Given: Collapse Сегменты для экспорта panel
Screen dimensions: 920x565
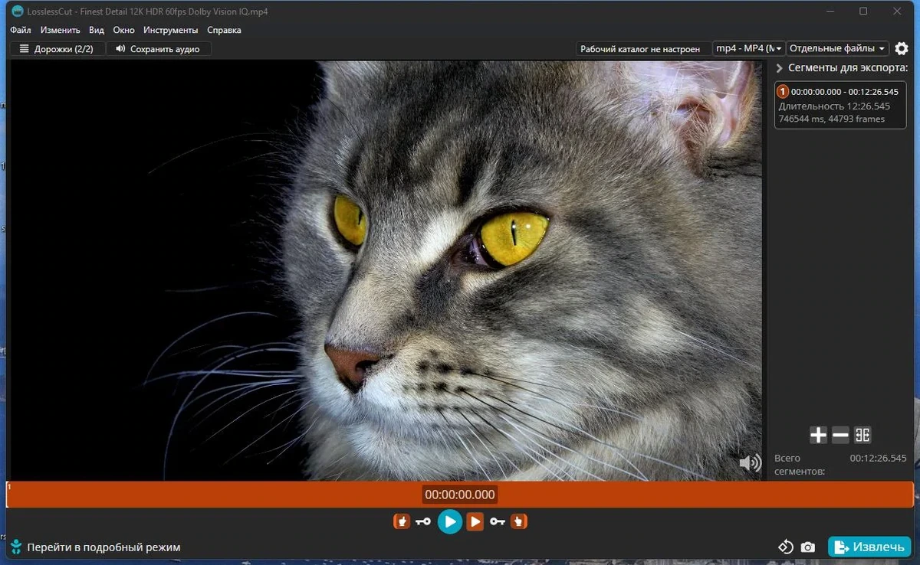Looking at the screenshot, I should click(x=780, y=68).
